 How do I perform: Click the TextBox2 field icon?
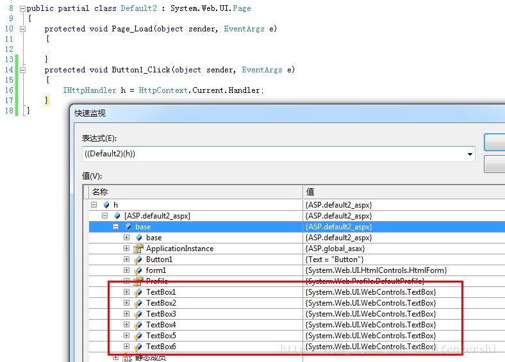[x=138, y=304]
